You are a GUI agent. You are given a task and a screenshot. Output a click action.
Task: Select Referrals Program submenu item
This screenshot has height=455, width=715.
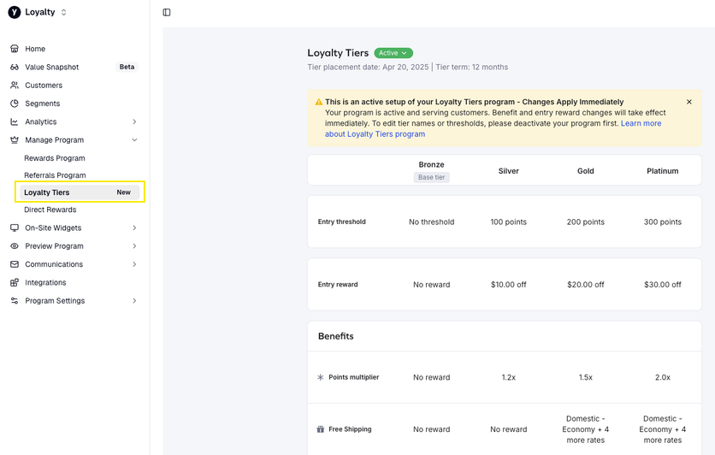(x=55, y=175)
